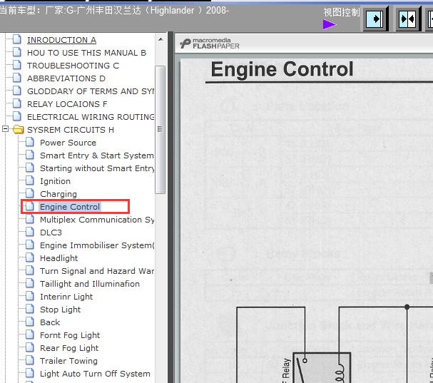Open Smart Entry & Start System page
Image resolution: width=433 pixels, height=383 pixels.
tap(97, 155)
